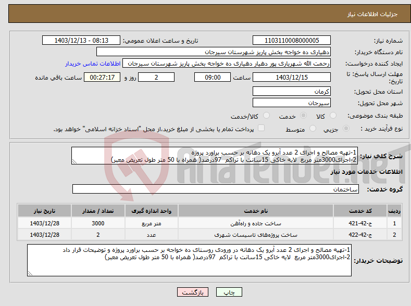Click the ساخت جاده و راه‌آهن cell

click(256, 223)
